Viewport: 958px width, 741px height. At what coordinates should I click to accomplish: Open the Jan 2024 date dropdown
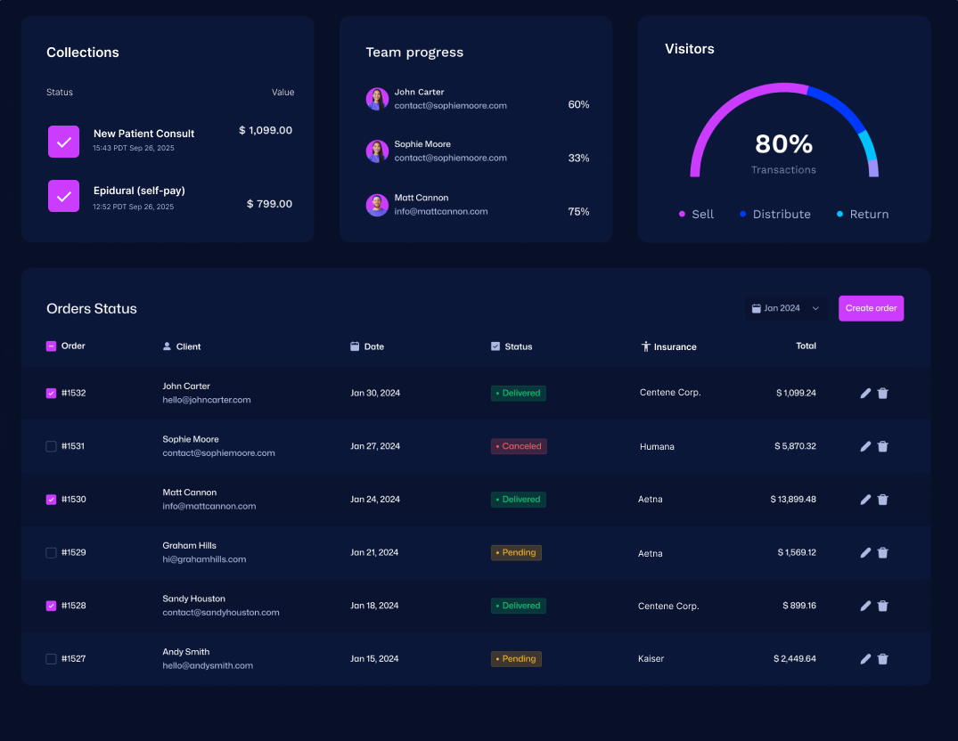point(785,308)
